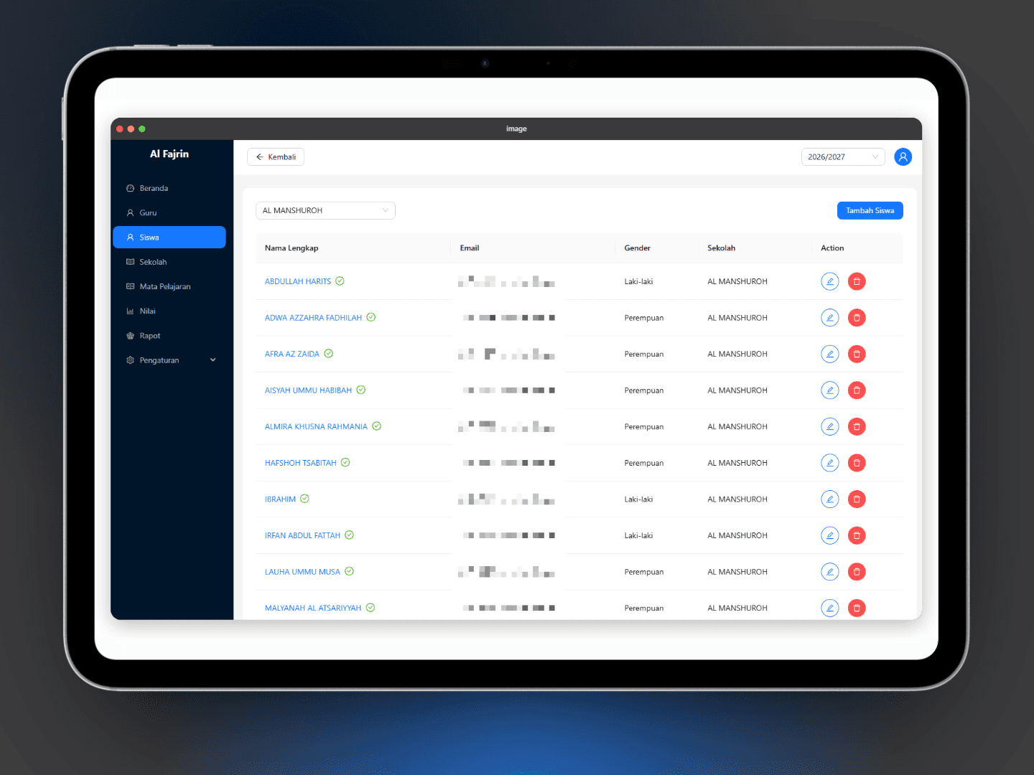
Task: Delete LAUHA UMMU MUSA
Action: point(857,572)
